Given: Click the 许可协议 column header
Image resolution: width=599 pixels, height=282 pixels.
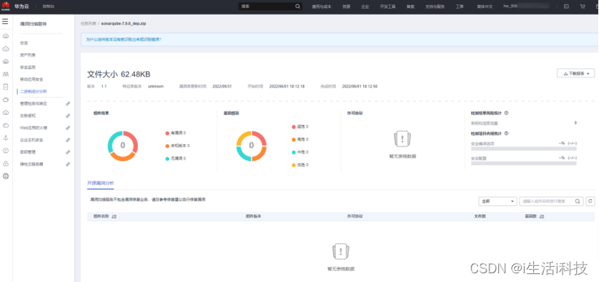Looking at the screenshot, I should click(x=355, y=216).
